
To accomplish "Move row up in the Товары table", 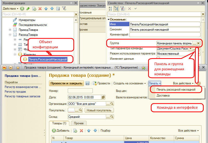I will (x=89, y=131).
